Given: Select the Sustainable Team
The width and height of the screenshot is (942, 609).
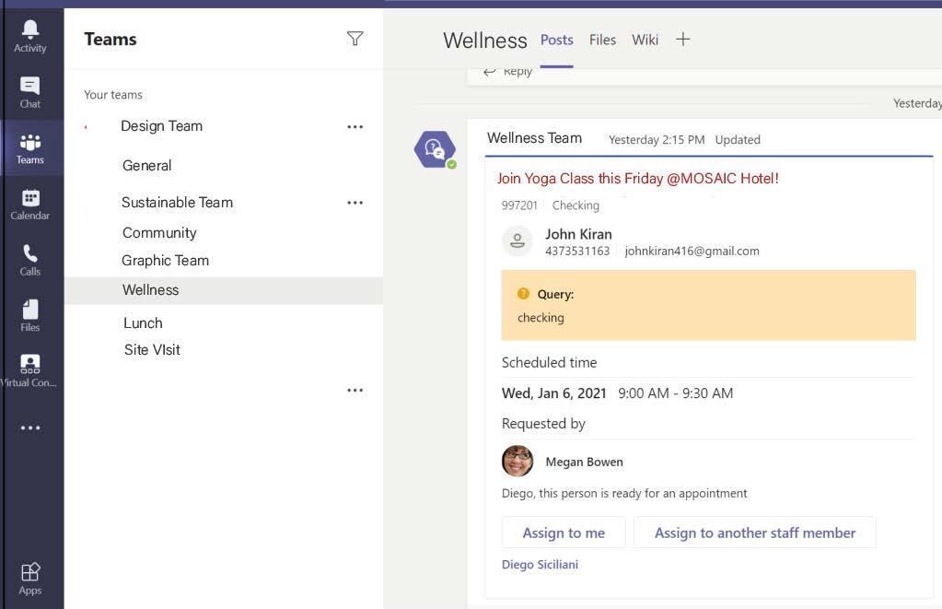Looking at the screenshot, I should (177, 203).
